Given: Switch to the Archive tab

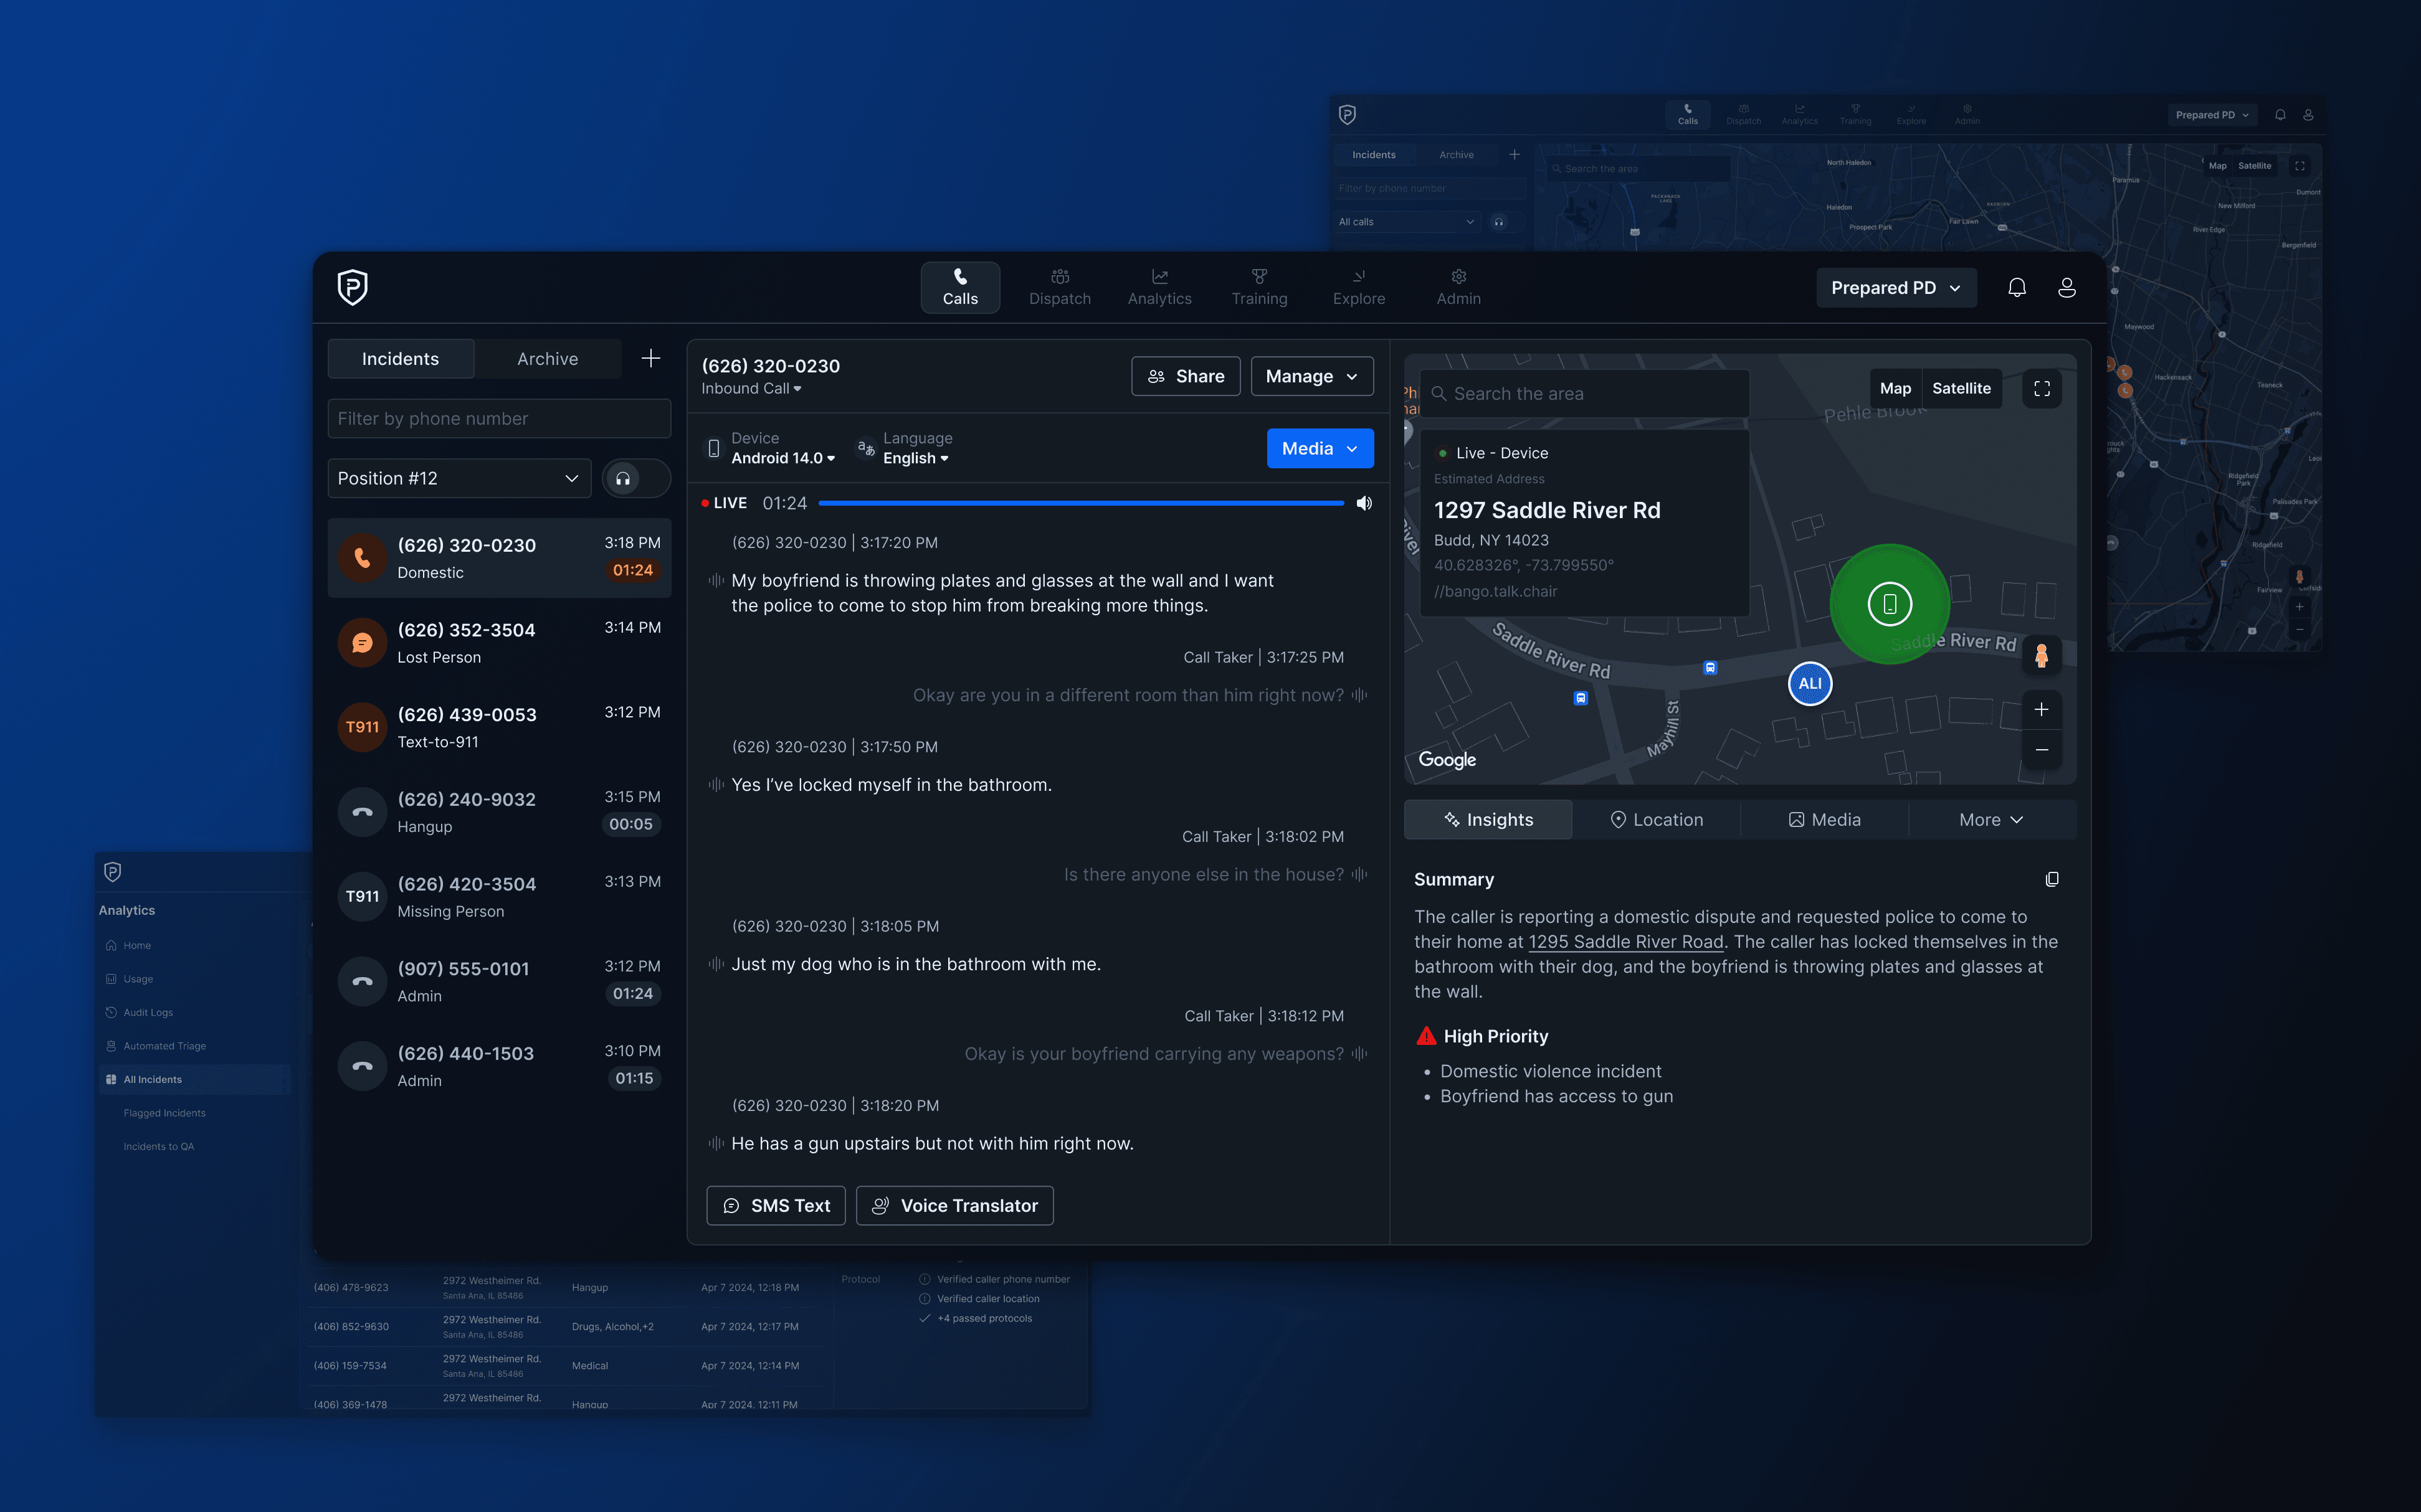Looking at the screenshot, I should coord(547,359).
